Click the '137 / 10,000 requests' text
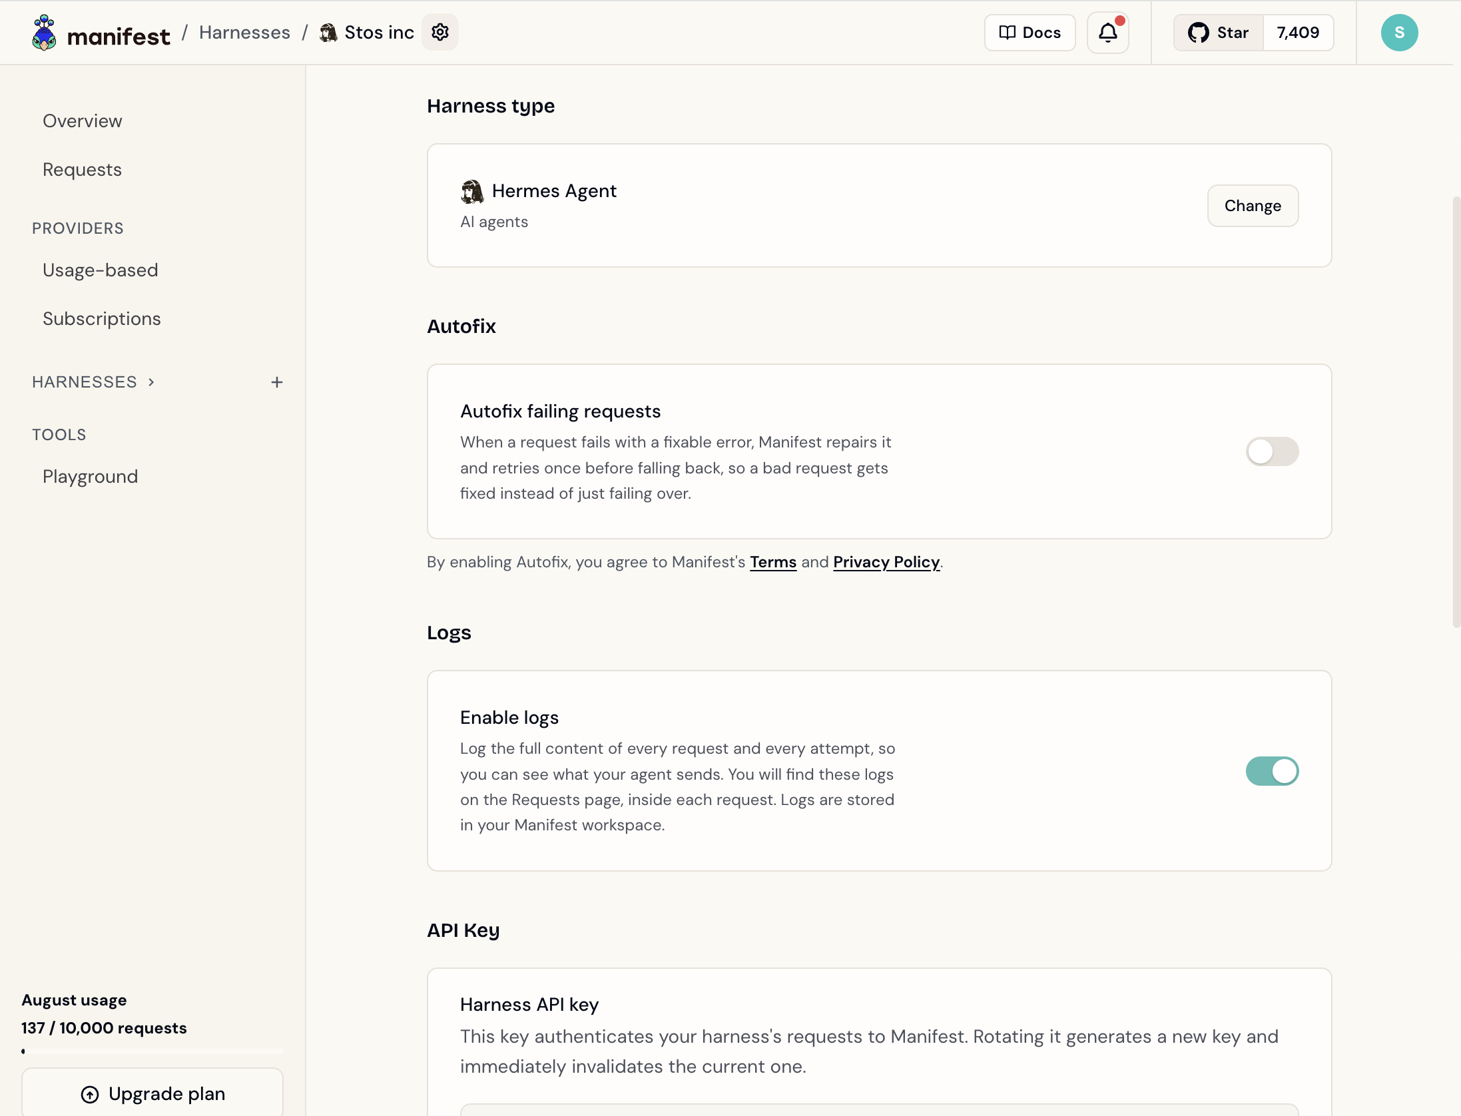This screenshot has width=1461, height=1116. tap(104, 1028)
